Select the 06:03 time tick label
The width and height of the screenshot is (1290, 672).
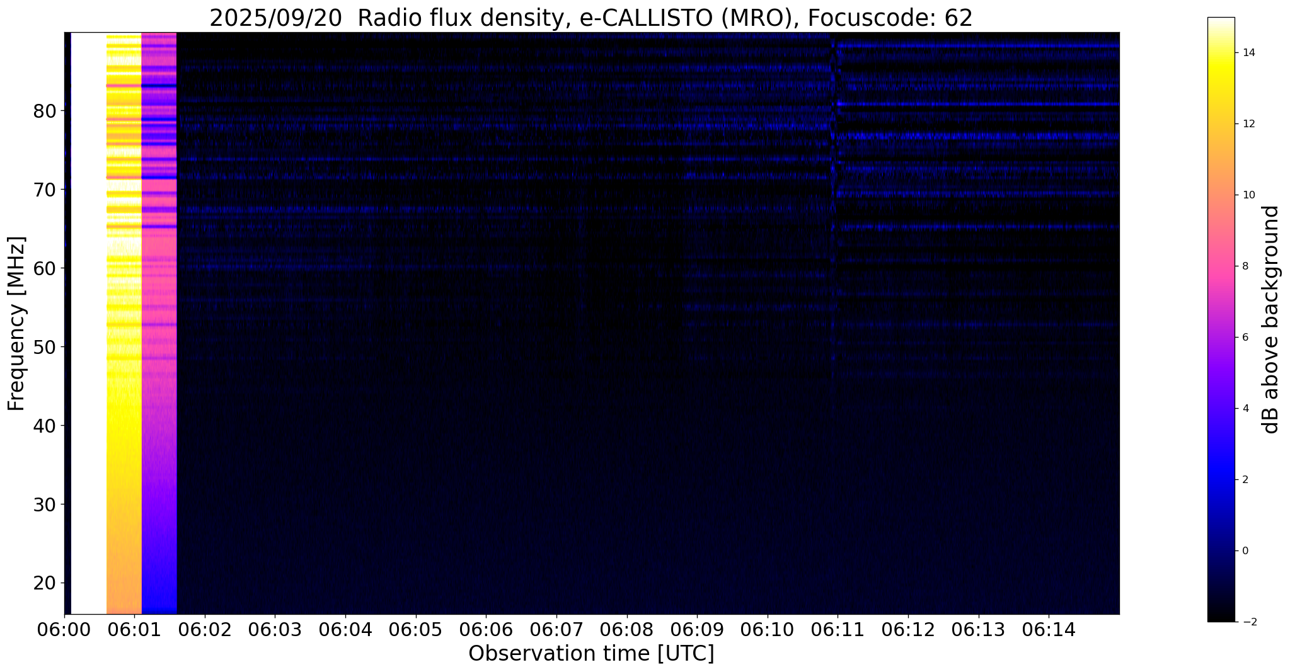point(275,630)
